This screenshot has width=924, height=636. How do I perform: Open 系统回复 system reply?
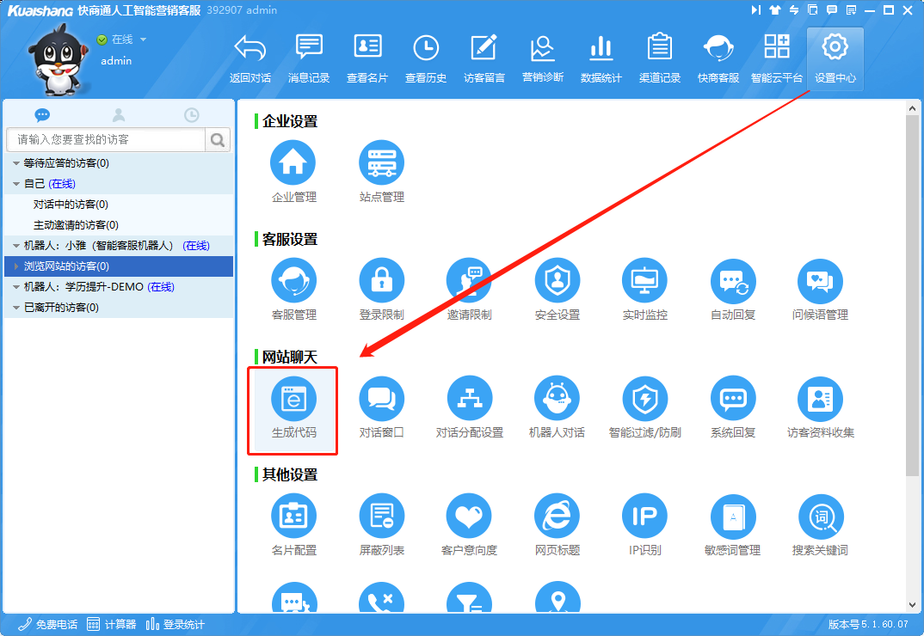point(732,407)
